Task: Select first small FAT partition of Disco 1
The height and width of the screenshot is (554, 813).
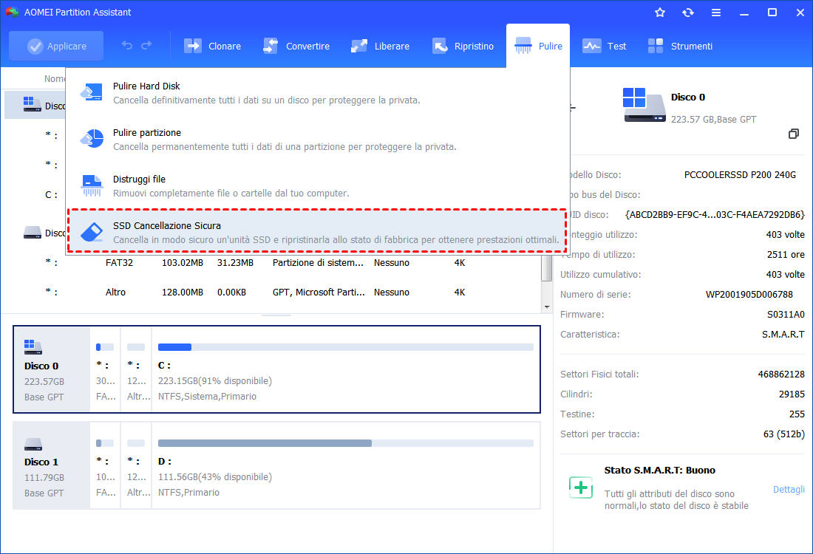Action: pos(105,465)
